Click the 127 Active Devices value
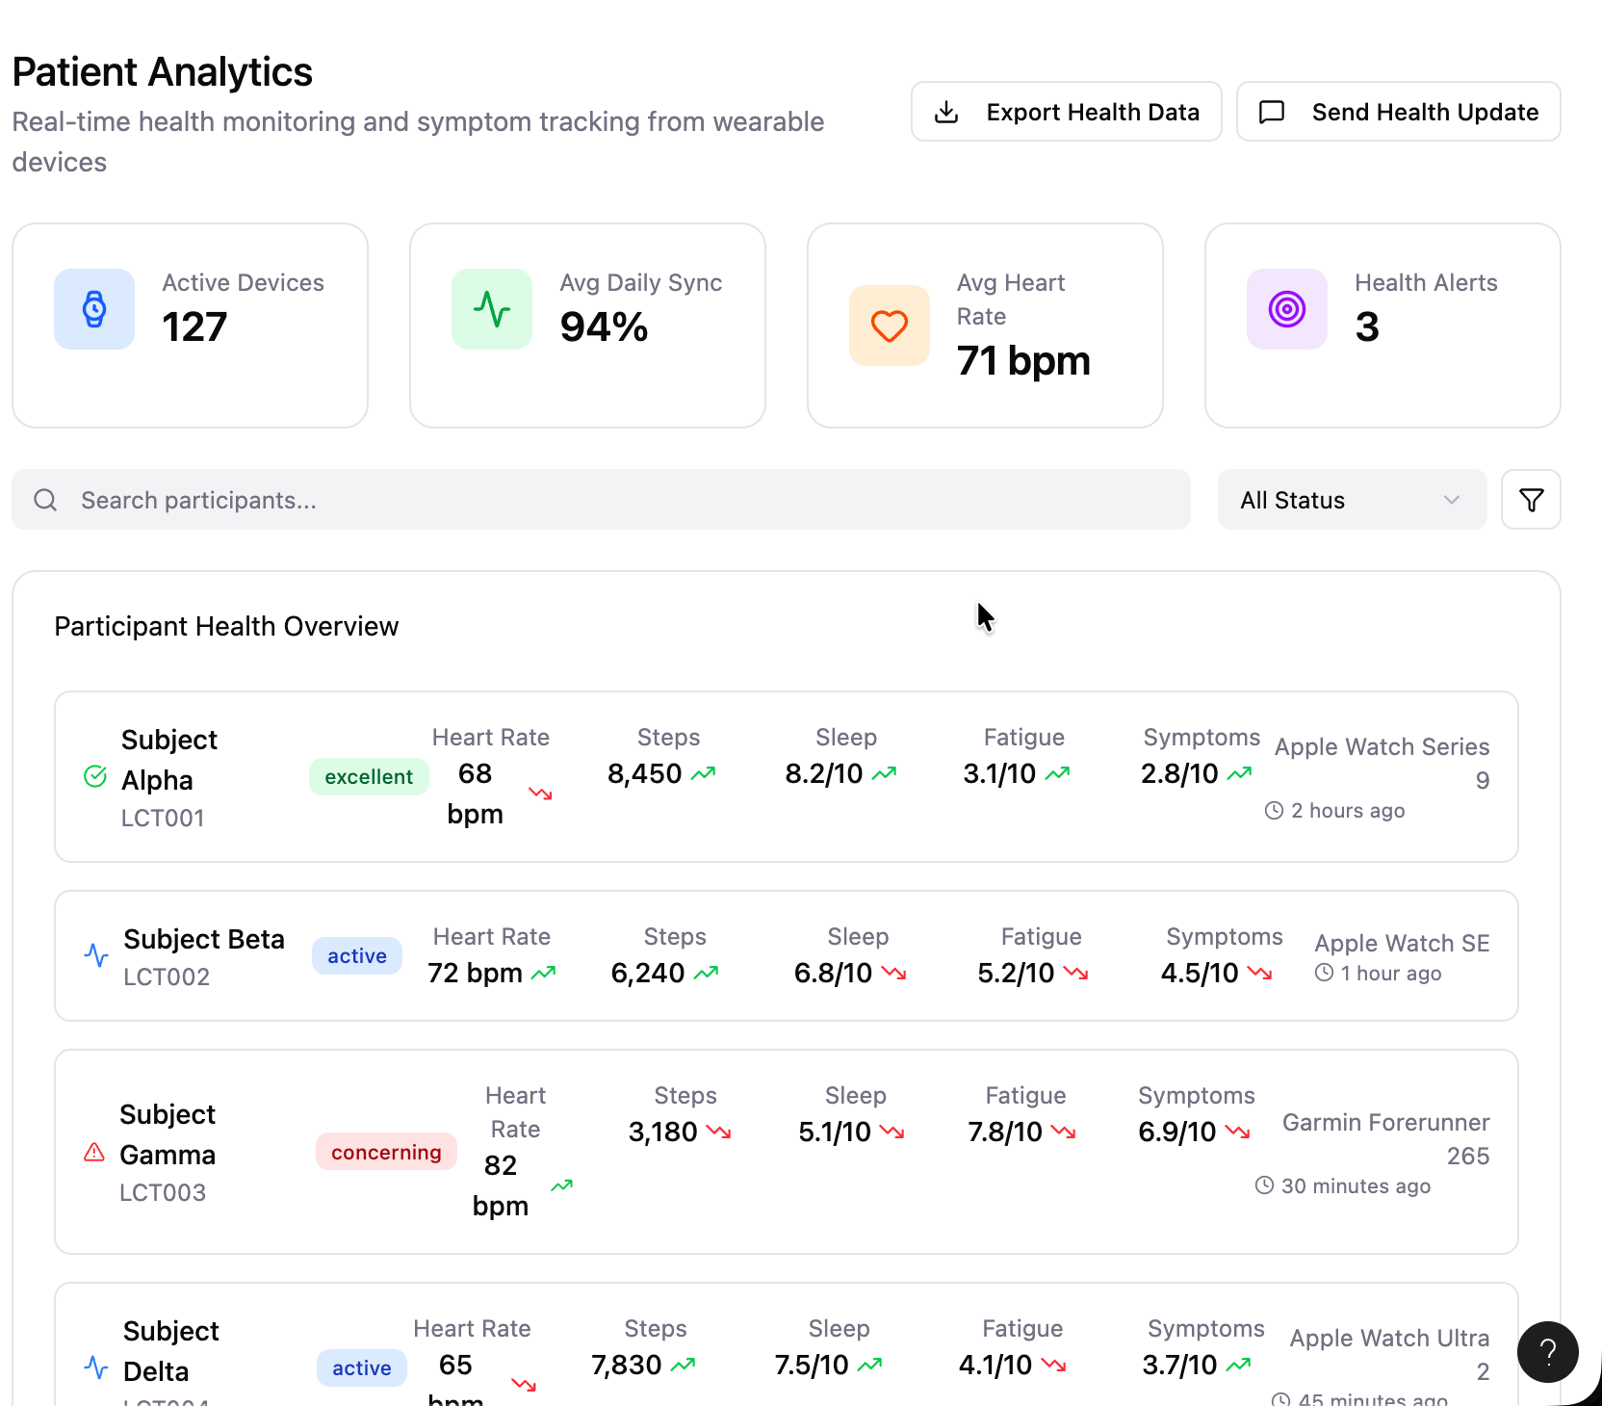This screenshot has width=1602, height=1406. click(x=194, y=327)
